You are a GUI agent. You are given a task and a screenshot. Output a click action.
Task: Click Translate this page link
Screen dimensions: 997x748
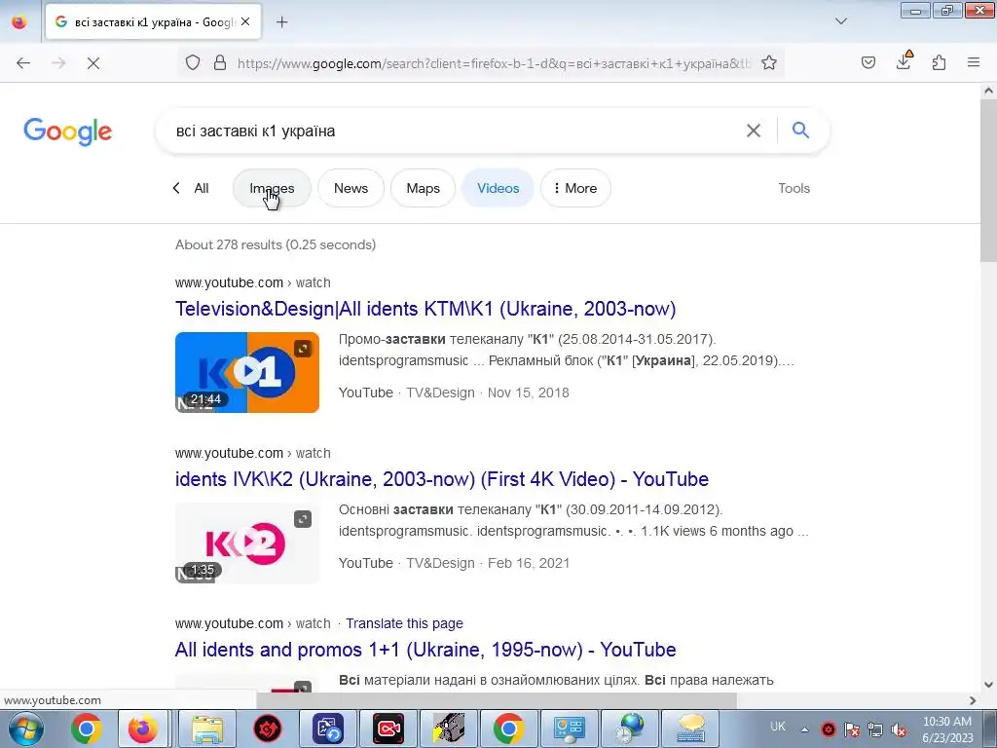pyautogui.click(x=404, y=623)
